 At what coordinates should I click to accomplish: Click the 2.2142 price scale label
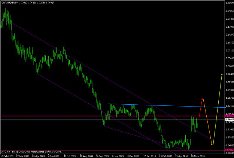pos(230,19)
